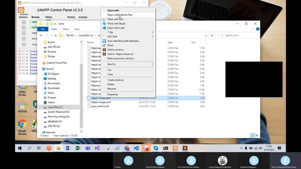The height and width of the screenshot is (169, 301).
Task: Open recent locations dropdown beside forward arrow
Action: tap(51, 36)
